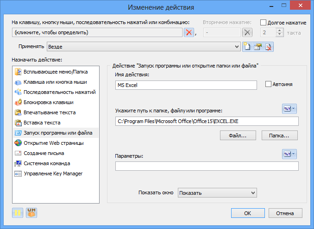Click the pause icon at bottom left
The image size is (314, 229).
18,213
